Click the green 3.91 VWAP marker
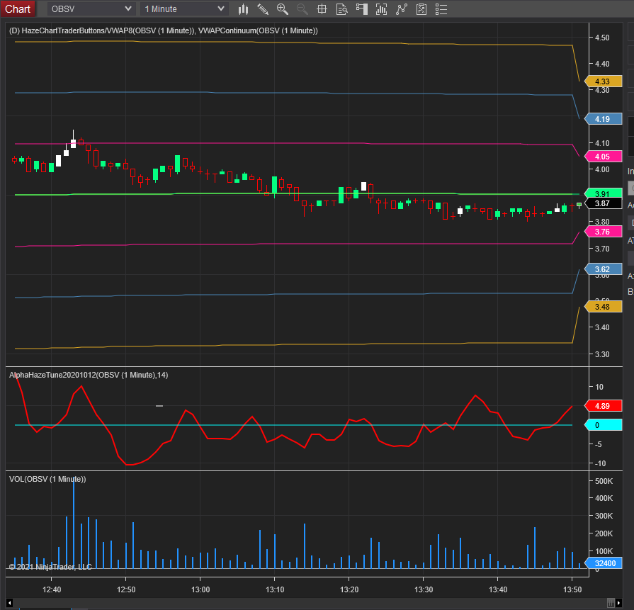 (603, 193)
